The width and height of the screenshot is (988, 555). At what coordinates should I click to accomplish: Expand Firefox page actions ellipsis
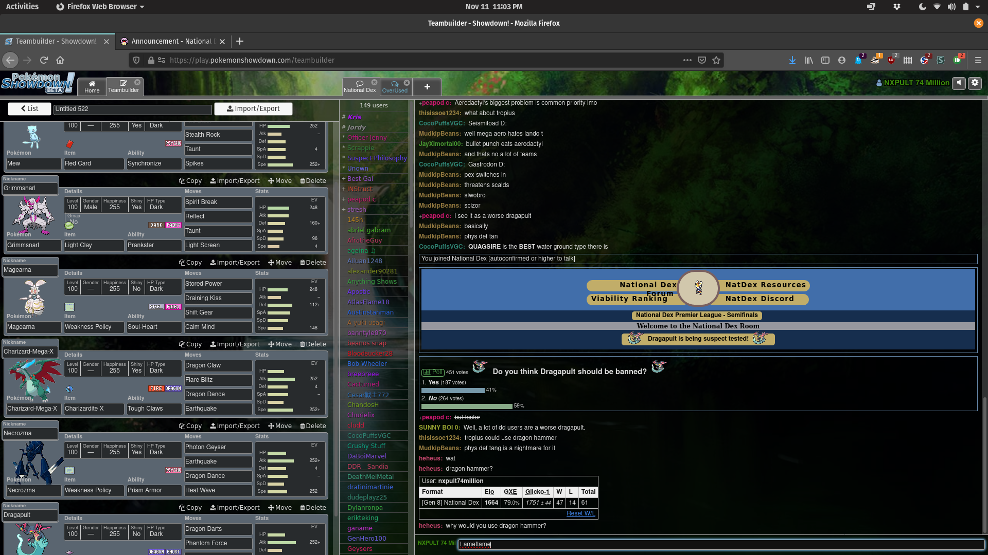pyautogui.click(x=687, y=60)
